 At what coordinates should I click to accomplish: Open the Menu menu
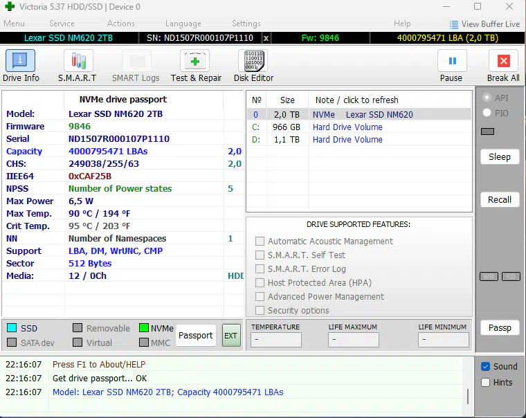tap(14, 24)
